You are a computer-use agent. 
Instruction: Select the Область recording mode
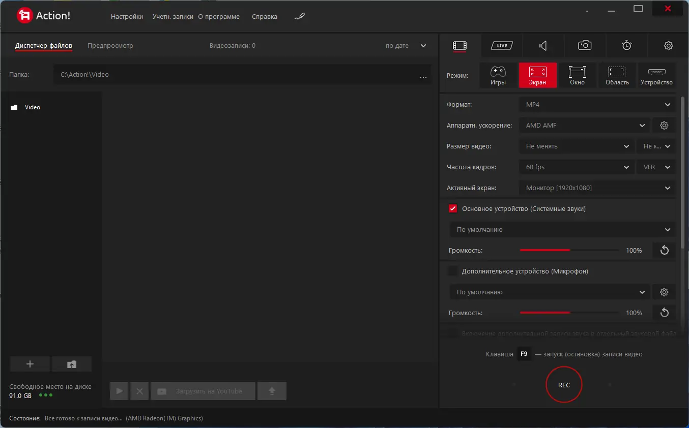point(617,75)
